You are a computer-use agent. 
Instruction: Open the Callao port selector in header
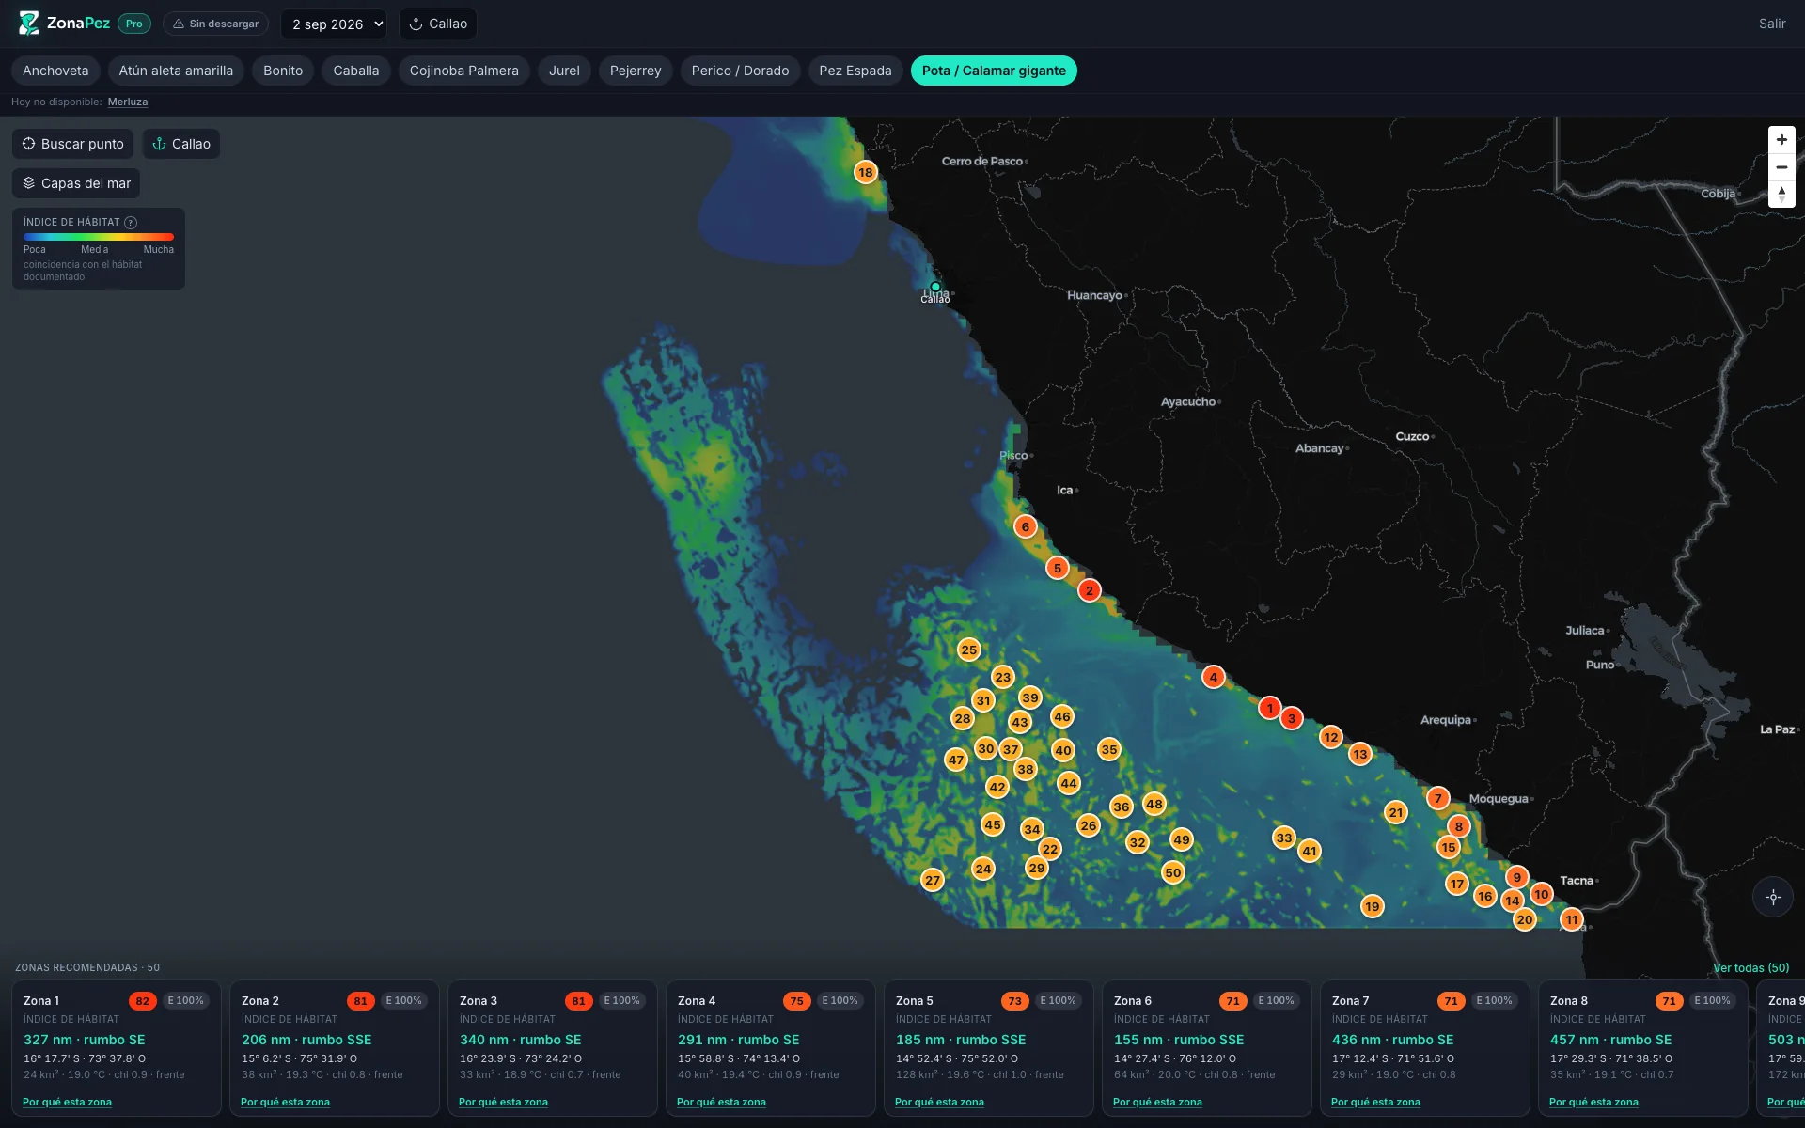click(438, 23)
